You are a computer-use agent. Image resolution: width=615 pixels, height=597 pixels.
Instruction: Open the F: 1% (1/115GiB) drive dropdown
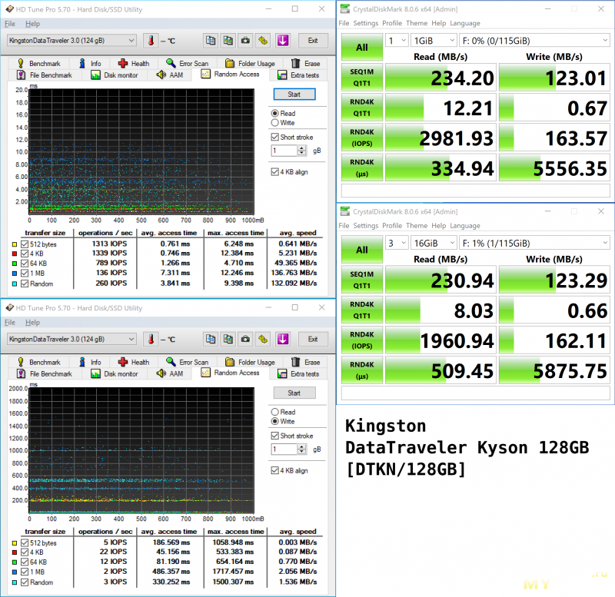[x=534, y=243]
